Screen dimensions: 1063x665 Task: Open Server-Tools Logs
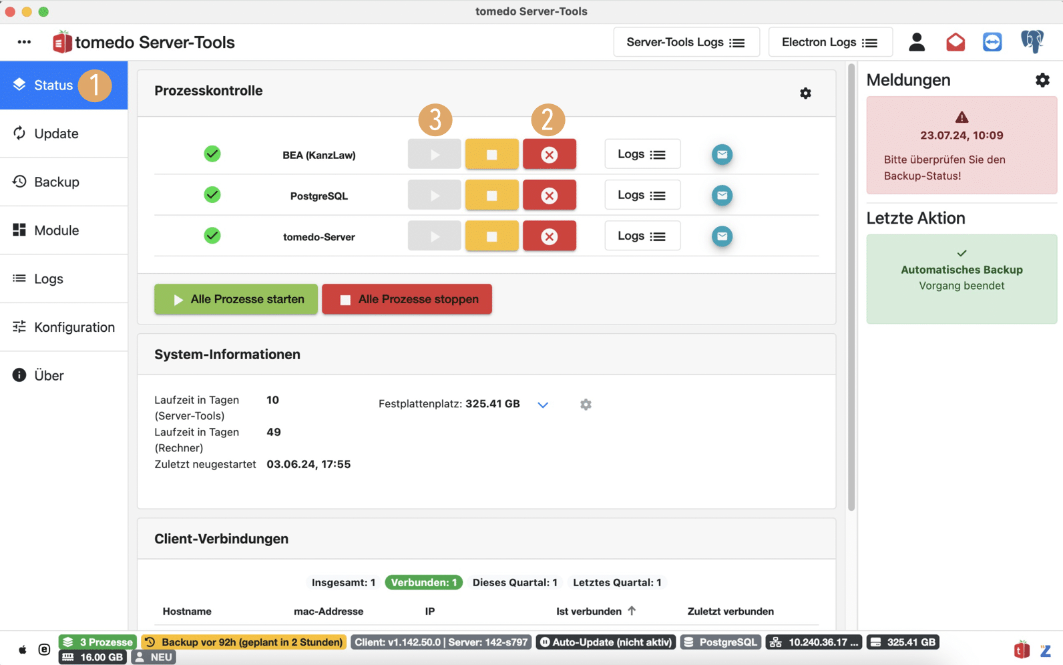click(x=686, y=42)
